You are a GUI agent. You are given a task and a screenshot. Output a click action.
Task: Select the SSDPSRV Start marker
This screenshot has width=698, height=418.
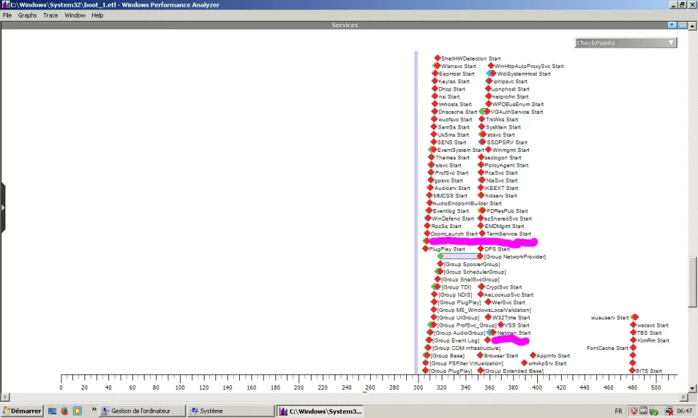click(482, 142)
